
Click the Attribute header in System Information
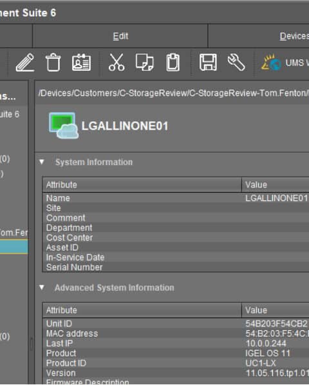pos(142,184)
